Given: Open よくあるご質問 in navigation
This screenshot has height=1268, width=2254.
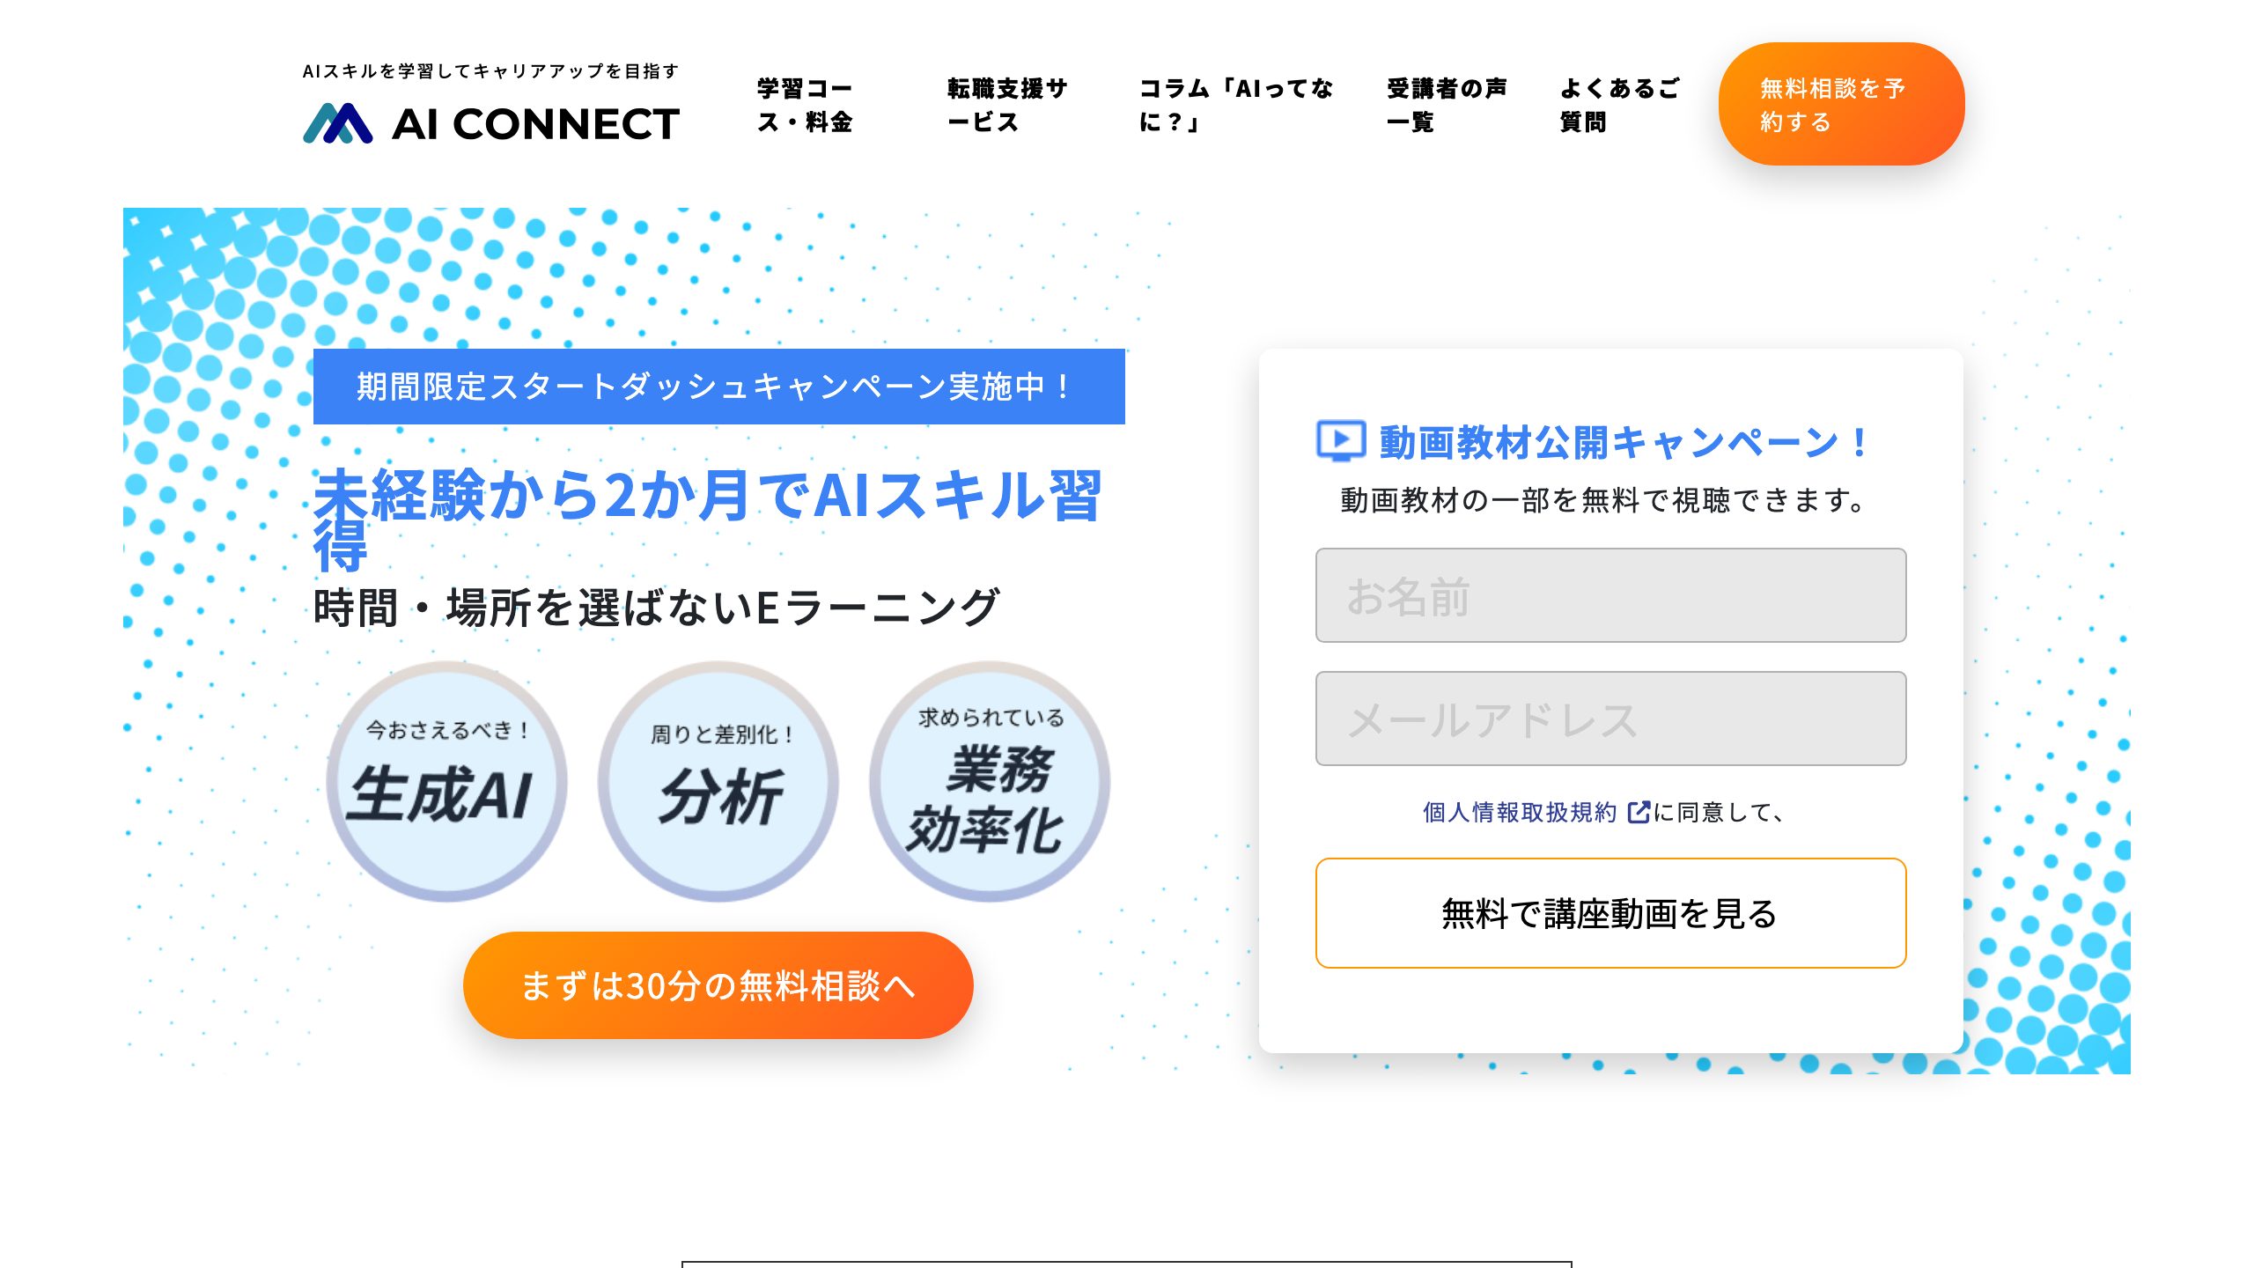Looking at the screenshot, I should click(x=1620, y=105).
